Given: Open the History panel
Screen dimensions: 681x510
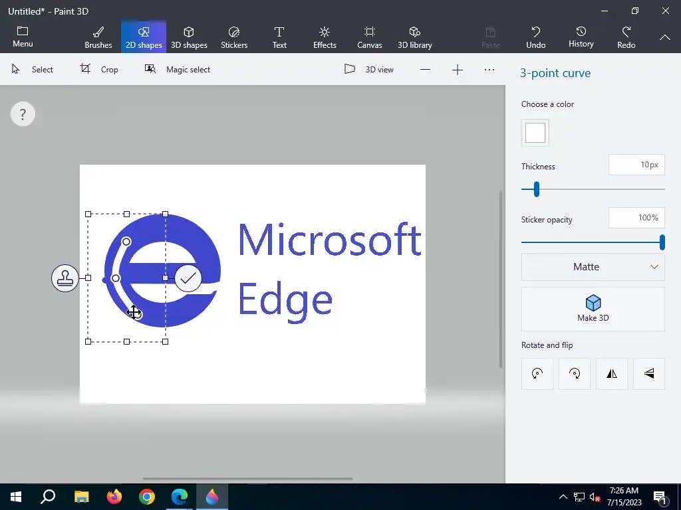Looking at the screenshot, I should pos(581,37).
